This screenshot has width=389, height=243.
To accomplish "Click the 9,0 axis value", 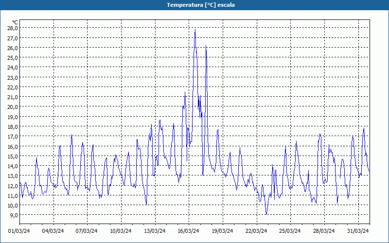I will (14, 215).
